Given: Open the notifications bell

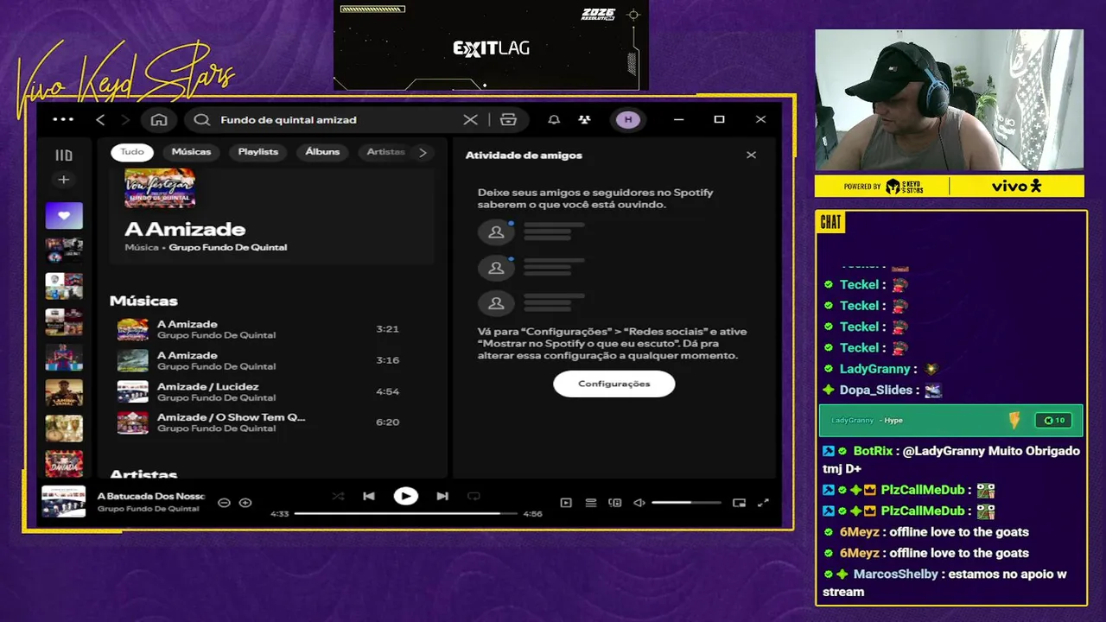Looking at the screenshot, I should [554, 120].
